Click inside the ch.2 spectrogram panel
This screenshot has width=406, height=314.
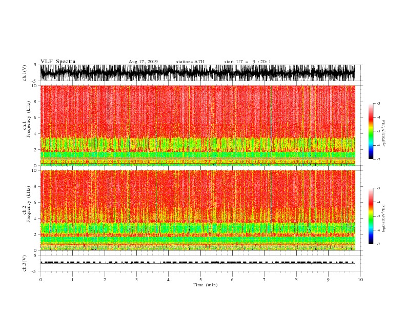197,210
